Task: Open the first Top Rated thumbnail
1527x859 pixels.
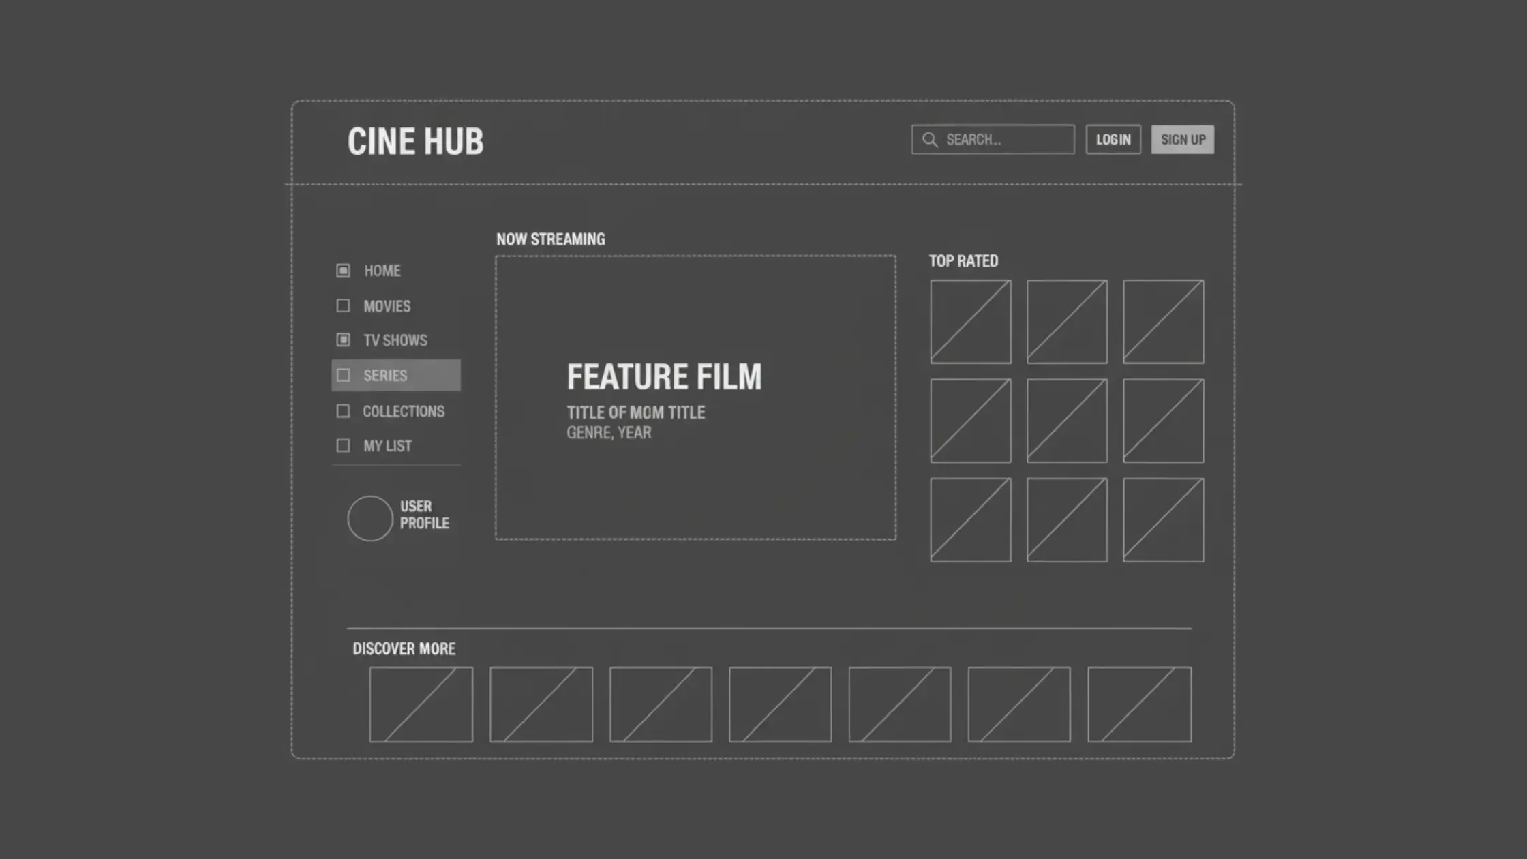Action: 970,321
